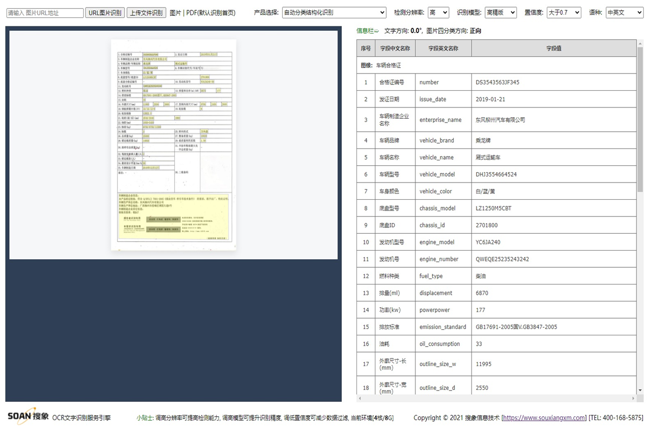This screenshot has width=649, height=432.
Task: Open the 产品选择 product dropdown
Action: (334, 12)
